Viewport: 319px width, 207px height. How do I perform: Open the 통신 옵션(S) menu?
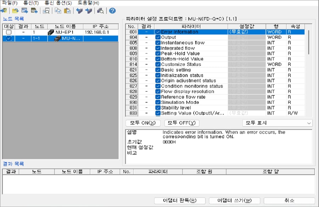[58, 3]
